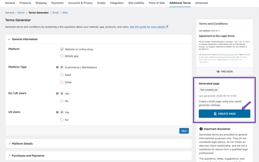Screen dimensions: 259x162
Task: Choose Yes for EU / UK Users
Action: point(62,94)
